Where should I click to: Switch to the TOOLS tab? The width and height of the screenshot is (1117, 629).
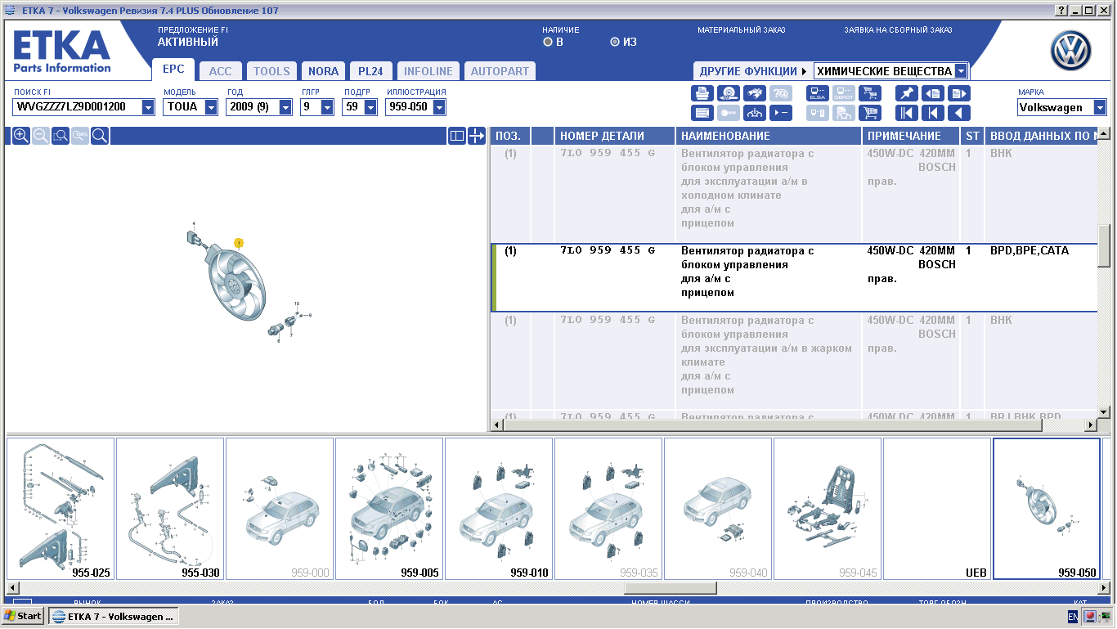coord(271,71)
